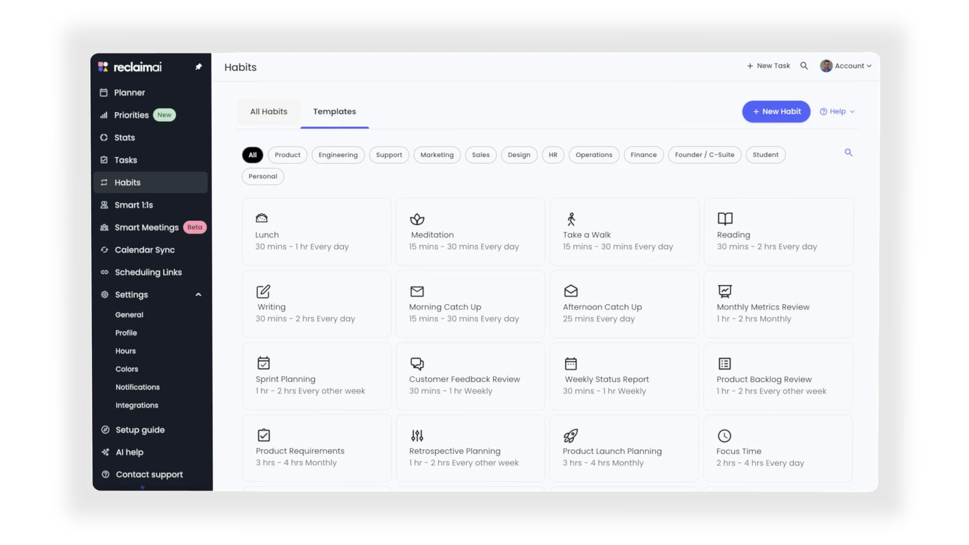
Task: Collapse the Settings section chevron
Action: [x=198, y=295]
